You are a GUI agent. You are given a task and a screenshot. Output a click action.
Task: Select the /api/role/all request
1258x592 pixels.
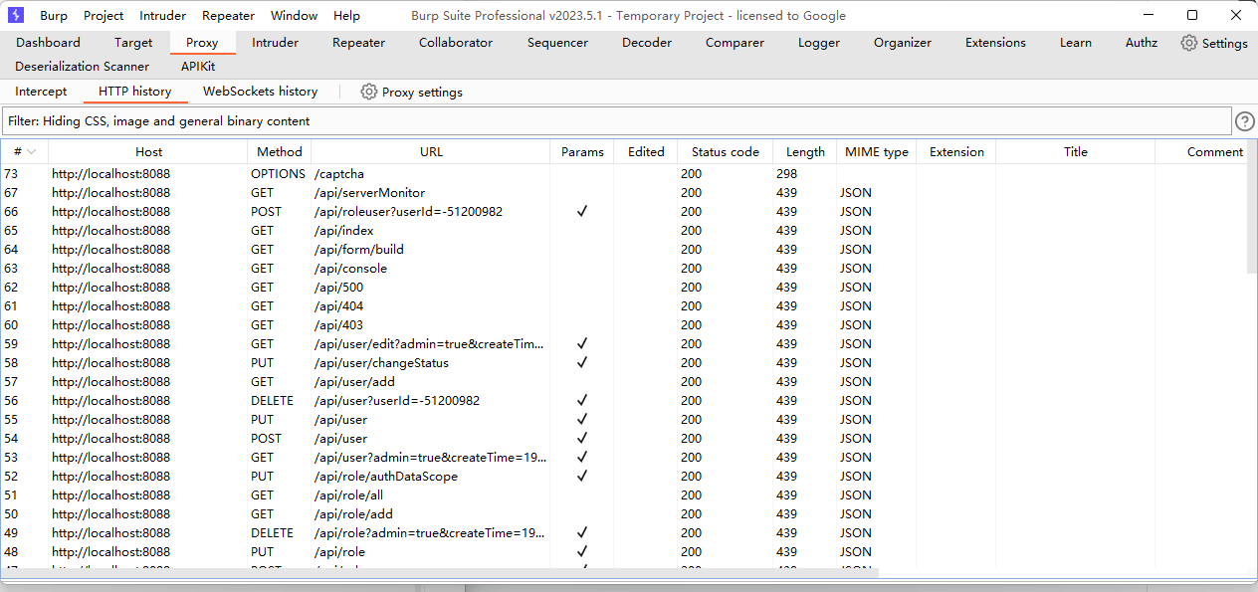623,495
